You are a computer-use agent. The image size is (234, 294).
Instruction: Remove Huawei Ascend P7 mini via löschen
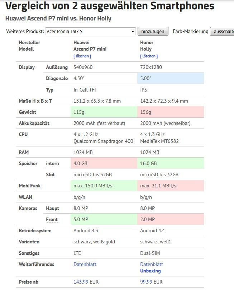pyautogui.click(x=82, y=56)
